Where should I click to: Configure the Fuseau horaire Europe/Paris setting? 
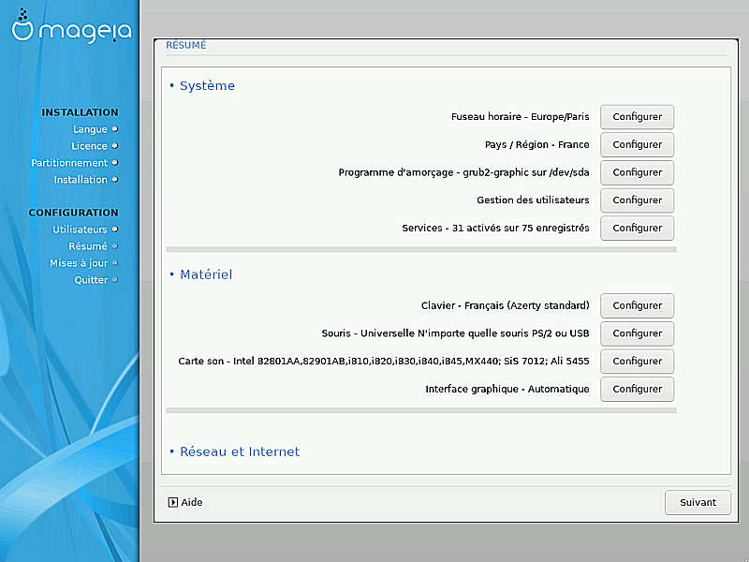(637, 117)
